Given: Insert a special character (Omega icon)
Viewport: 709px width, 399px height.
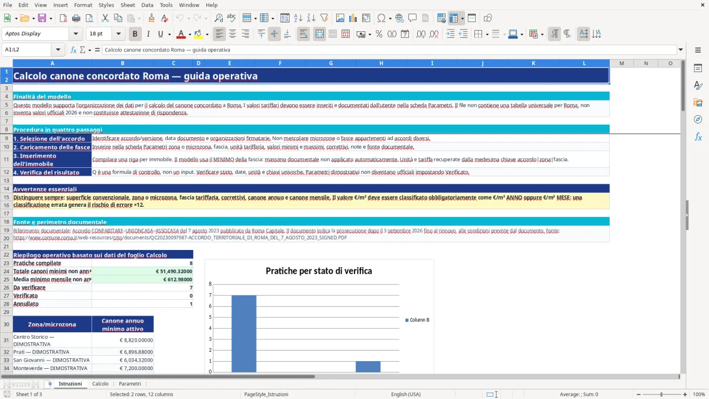Looking at the screenshot, I should (x=380, y=18).
